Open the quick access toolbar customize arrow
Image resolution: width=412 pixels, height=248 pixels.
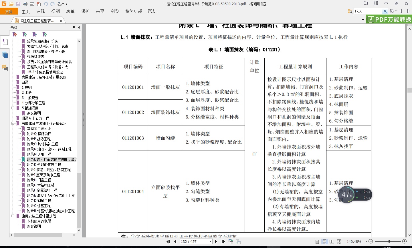tap(67, 4)
